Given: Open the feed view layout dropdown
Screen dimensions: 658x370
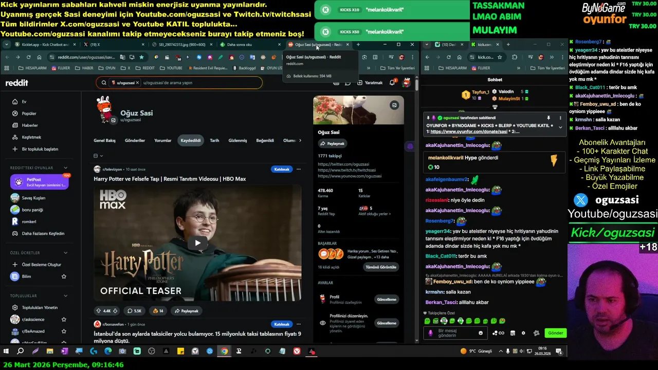Looking at the screenshot, I should (x=98, y=156).
